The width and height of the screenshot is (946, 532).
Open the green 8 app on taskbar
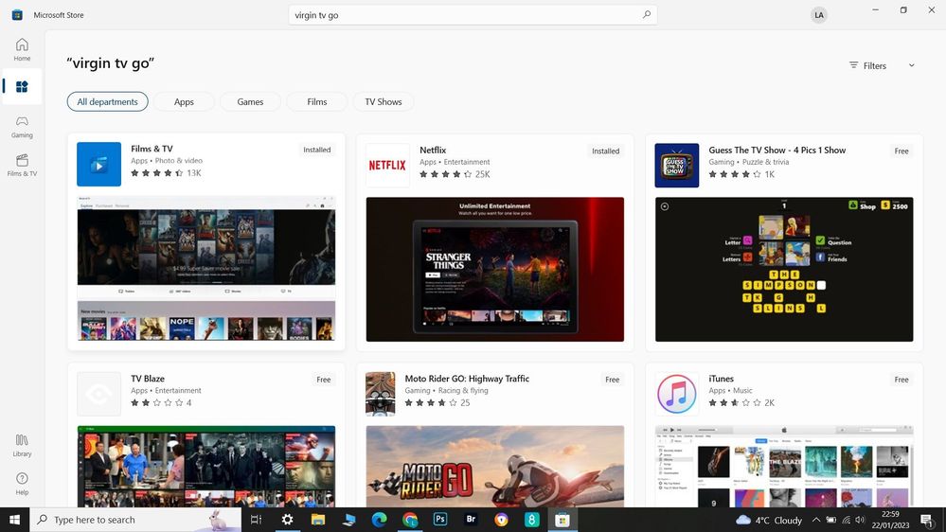(531, 520)
